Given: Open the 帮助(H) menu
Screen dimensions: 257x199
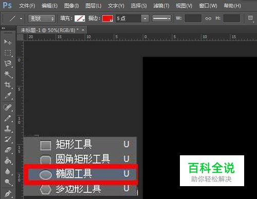Looking at the screenshot, I should [x=232, y=6].
